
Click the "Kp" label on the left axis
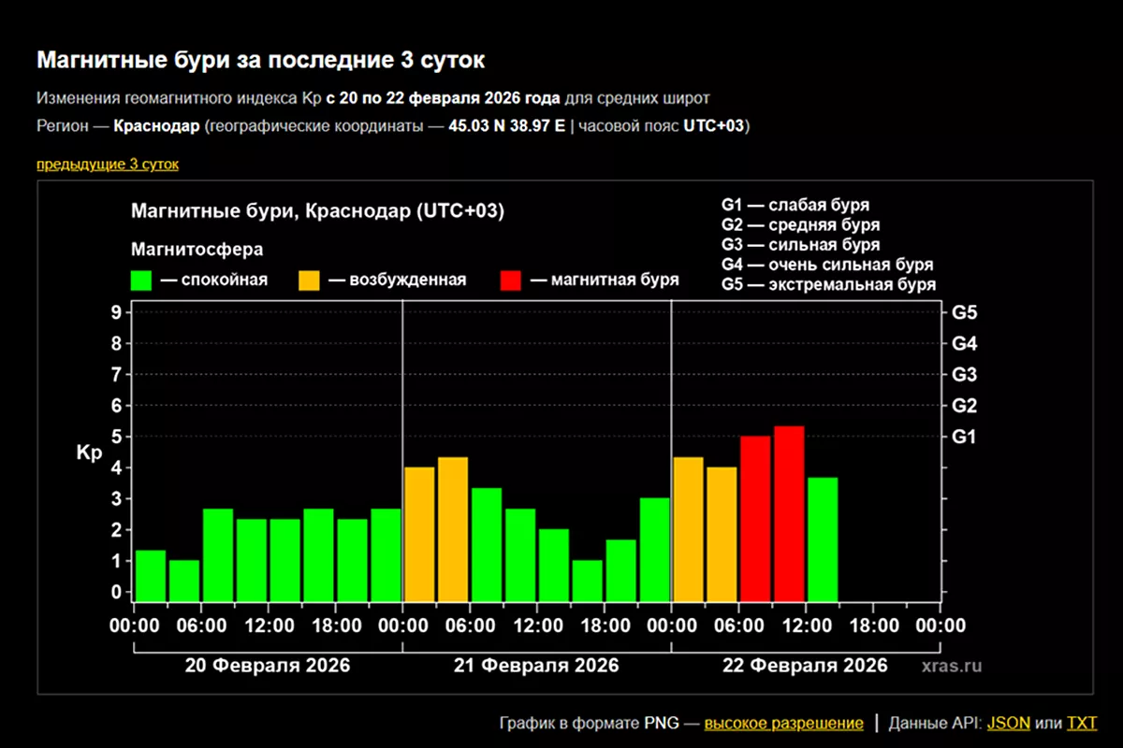[x=87, y=453]
